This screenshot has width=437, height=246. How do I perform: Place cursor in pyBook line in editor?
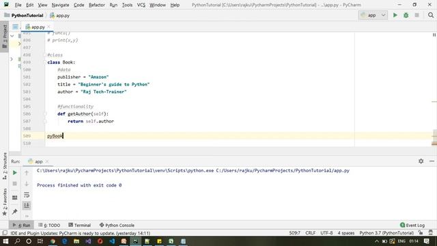tap(55, 136)
